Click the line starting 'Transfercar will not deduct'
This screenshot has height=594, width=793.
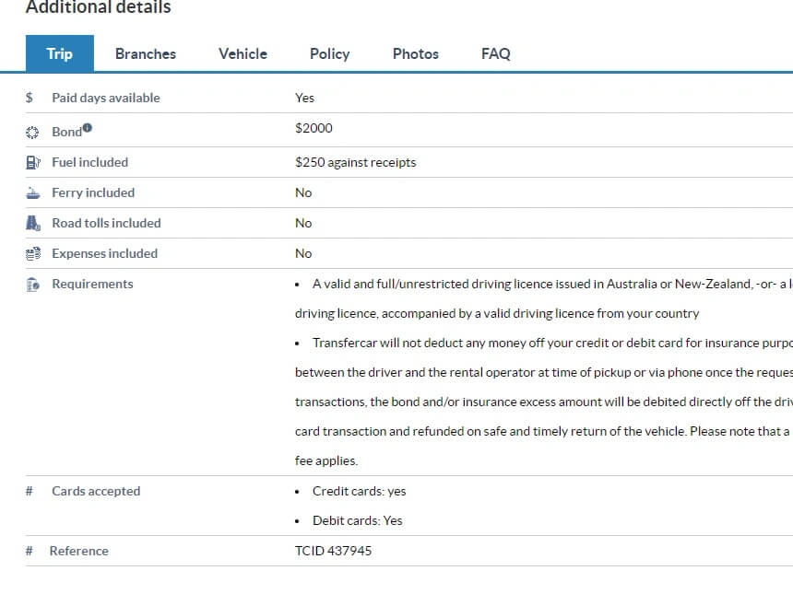pyautogui.click(x=552, y=343)
